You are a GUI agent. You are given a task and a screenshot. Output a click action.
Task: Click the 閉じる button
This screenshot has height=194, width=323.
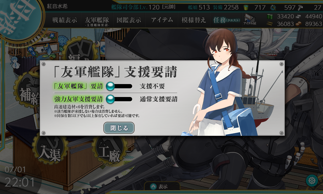(119, 128)
